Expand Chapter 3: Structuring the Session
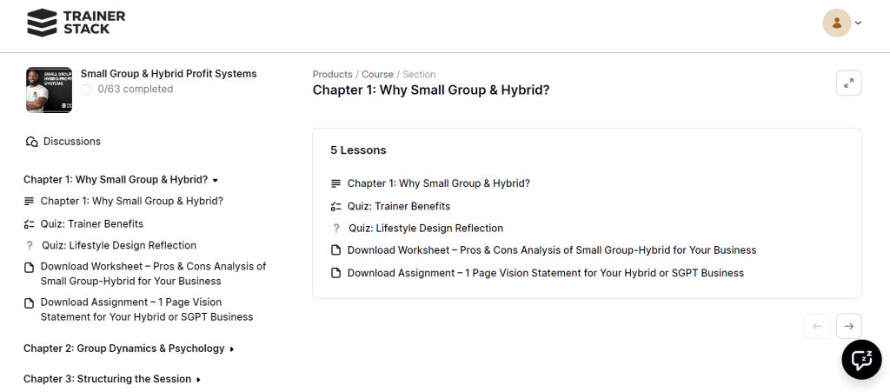 (112, 379)
